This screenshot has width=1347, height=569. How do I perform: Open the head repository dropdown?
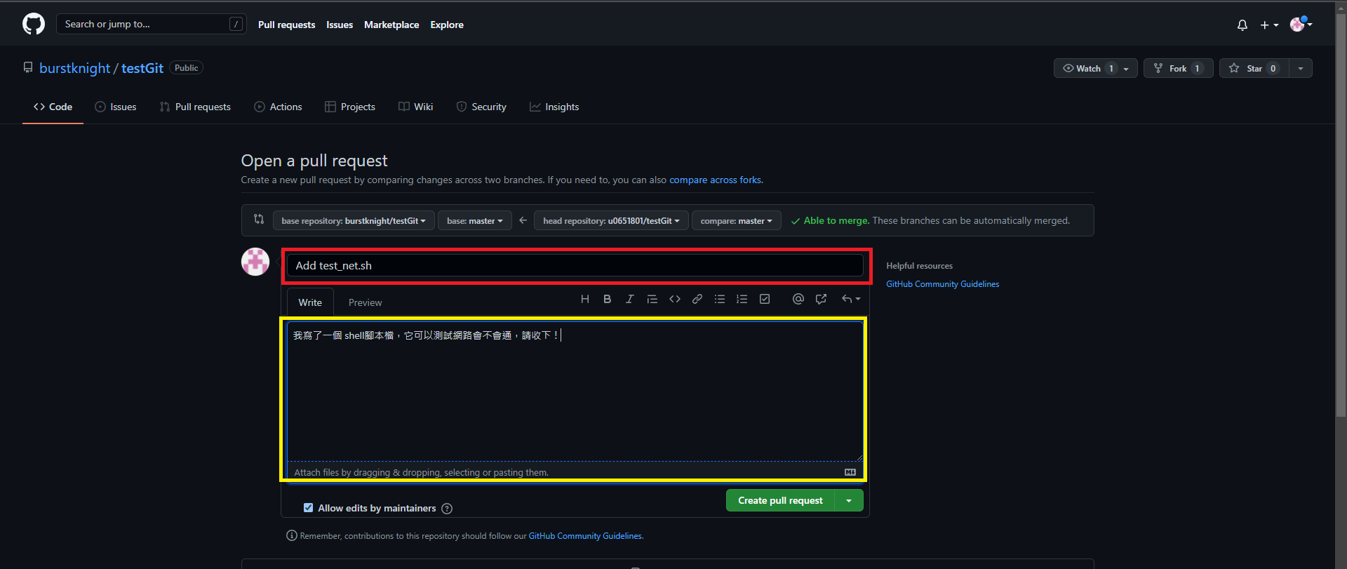click(x=611, y=220)
